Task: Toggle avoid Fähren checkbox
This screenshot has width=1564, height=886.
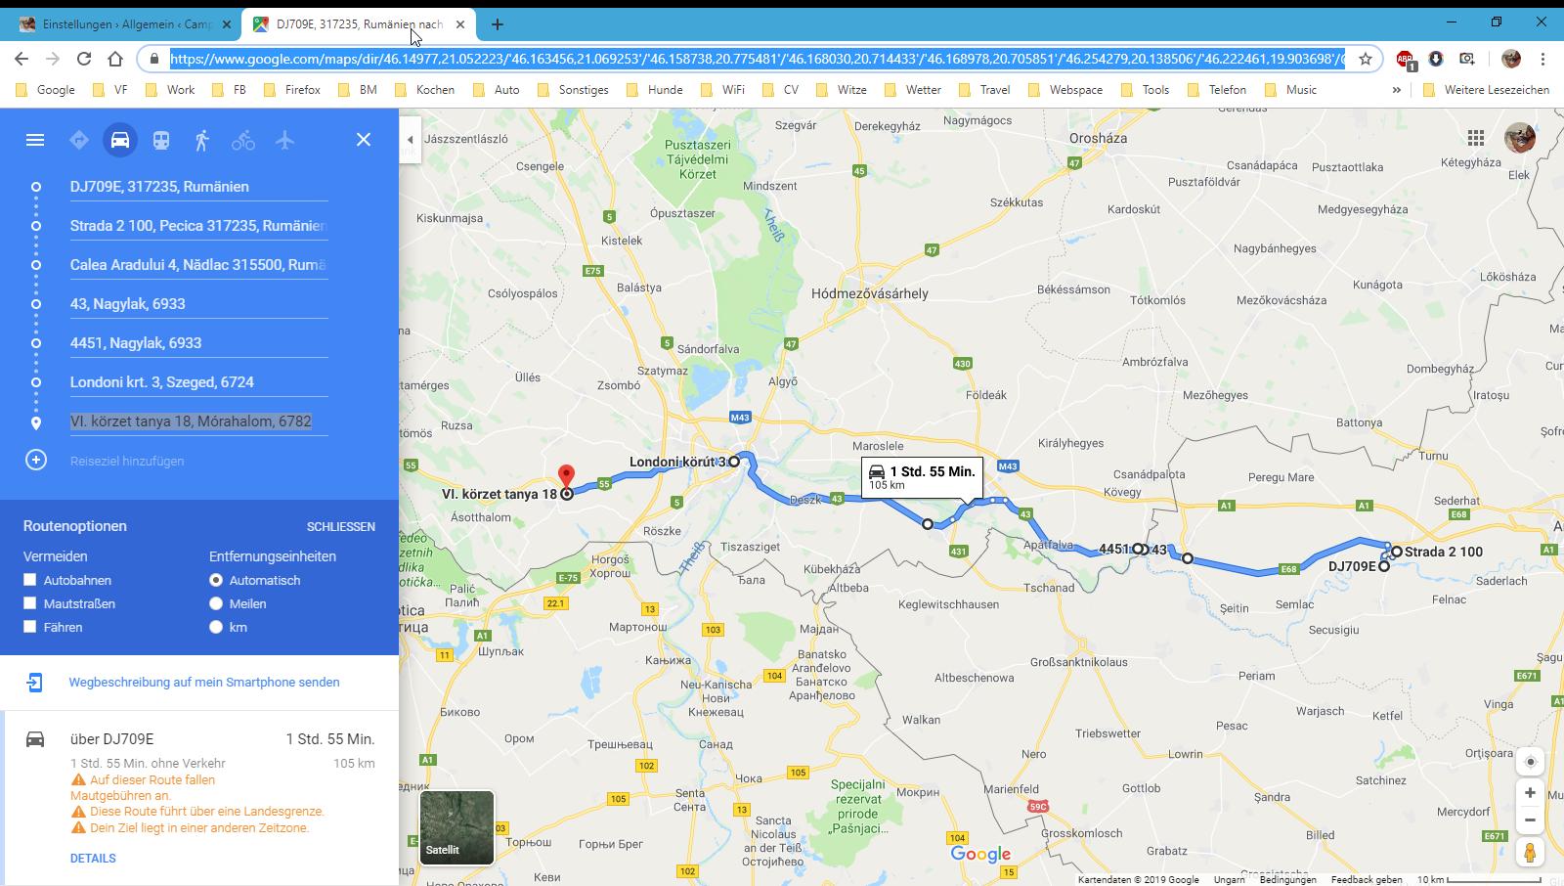Action: point(30,627)
